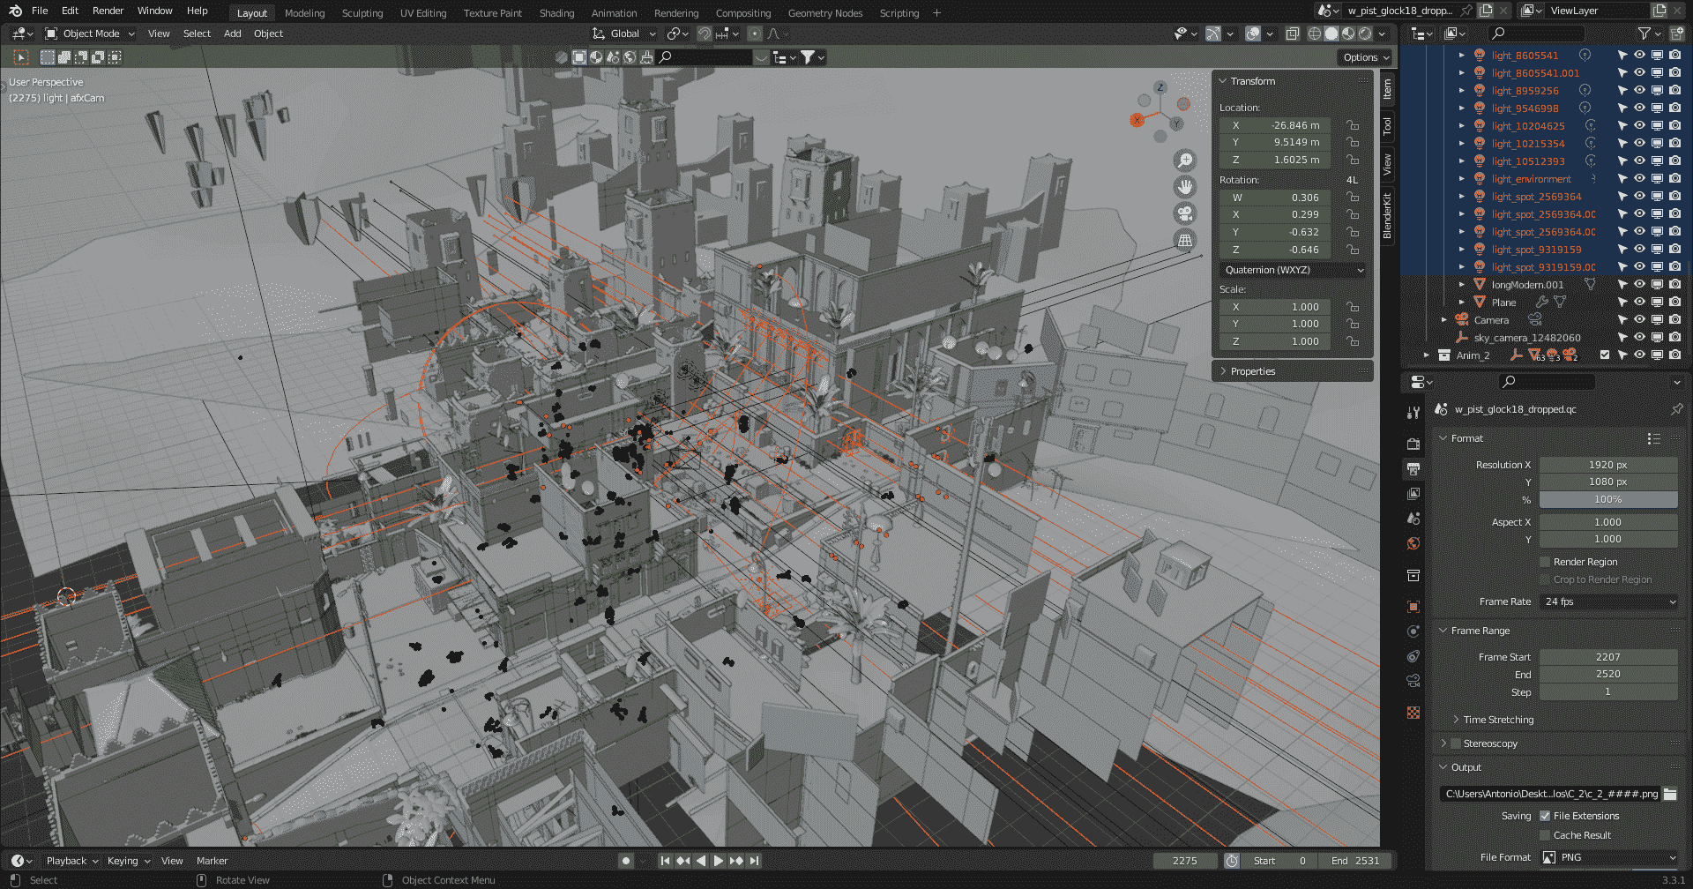Screen dimensions: 1693x889
Task: Hide longModern.001 in viewport via eye icon
Action: [1639, 285]
